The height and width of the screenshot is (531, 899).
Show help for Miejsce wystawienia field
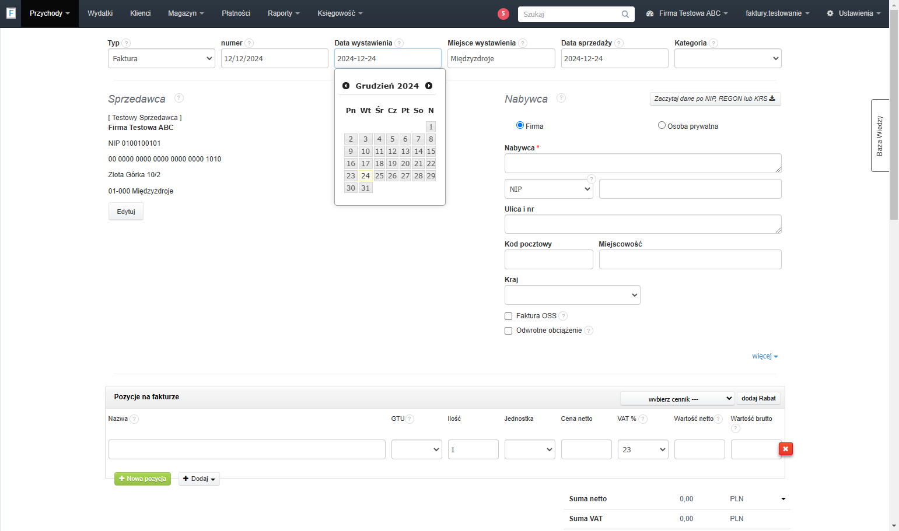(x=523, y=43)
